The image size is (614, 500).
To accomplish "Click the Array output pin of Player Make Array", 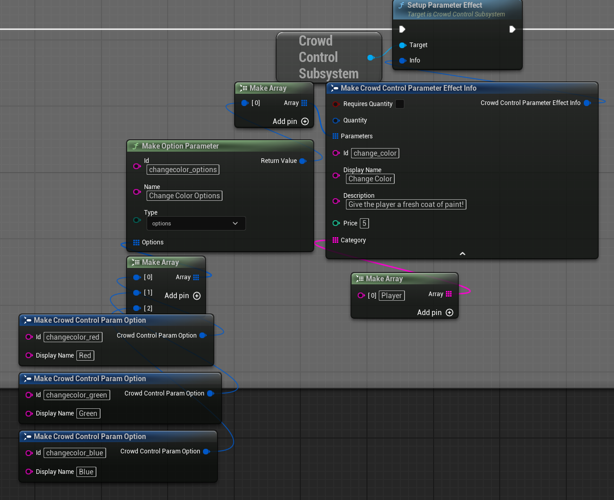I will (x=449, y=294).
